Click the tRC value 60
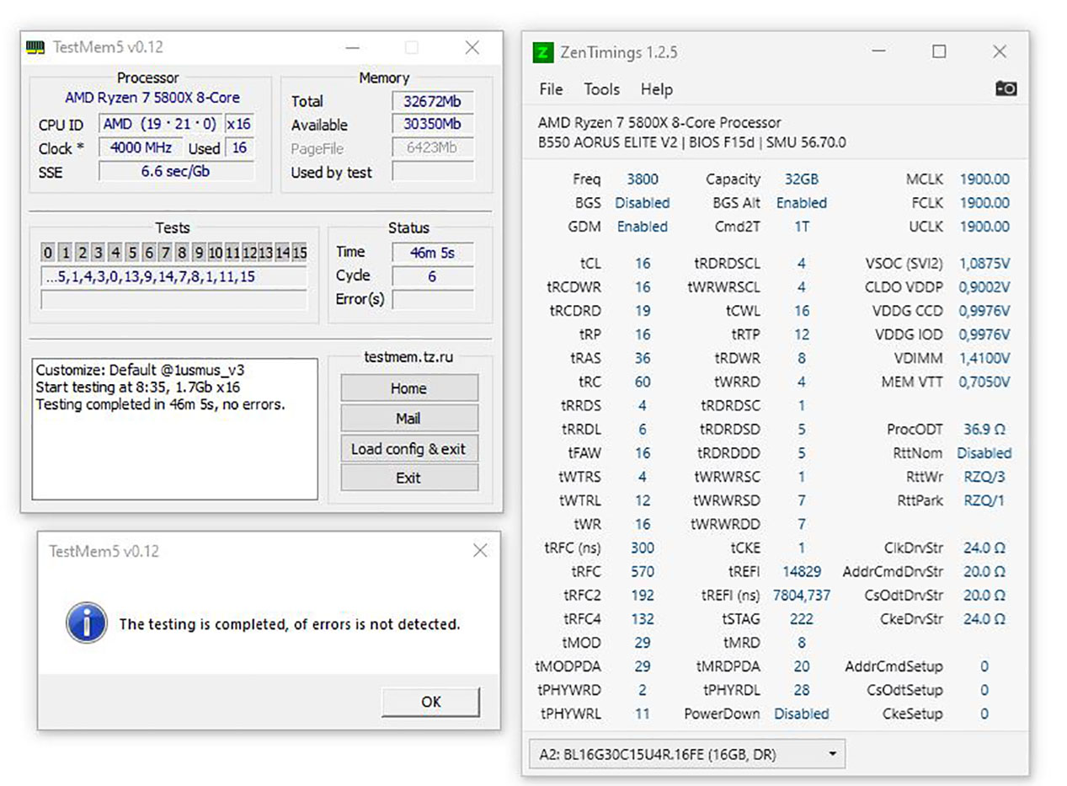The image size is (1067, 786). [x=643, y=382]
